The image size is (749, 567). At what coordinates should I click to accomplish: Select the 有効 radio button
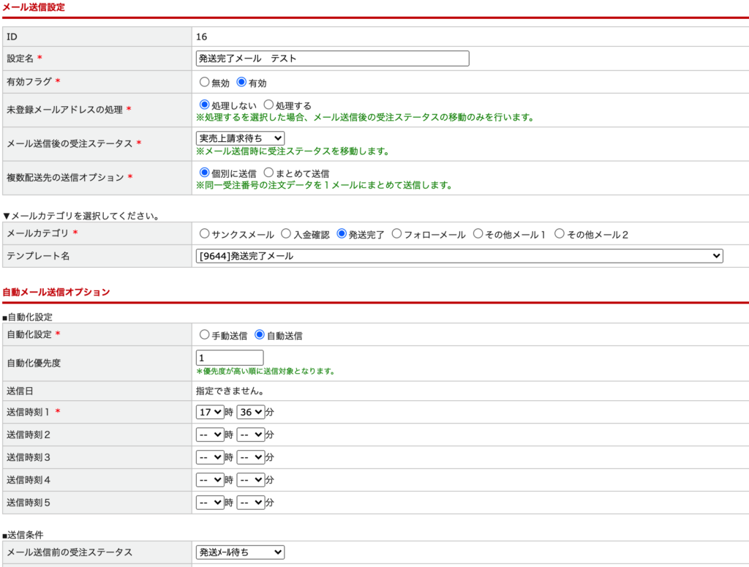pos(242,83)
